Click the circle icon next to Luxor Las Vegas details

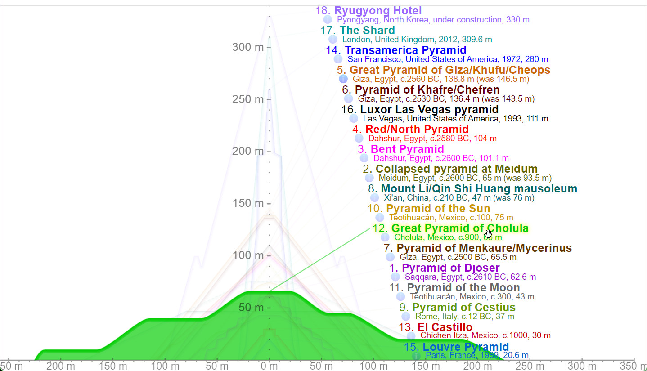(354, 119)
